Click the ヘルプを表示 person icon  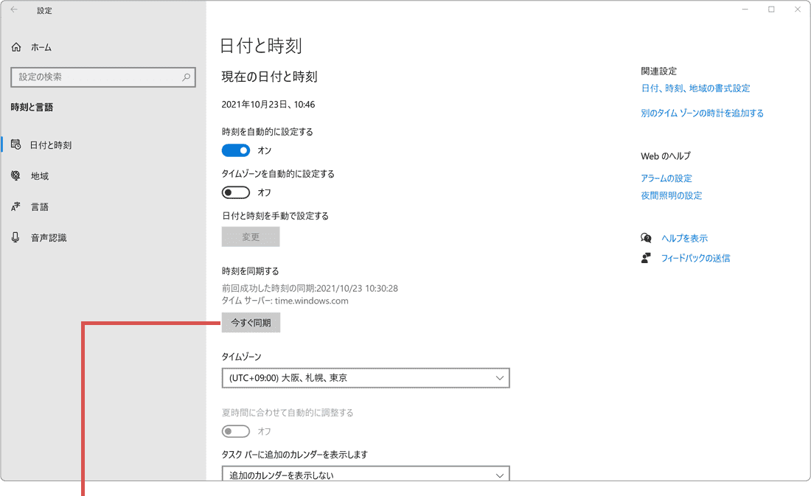click(x=646, y=237)
